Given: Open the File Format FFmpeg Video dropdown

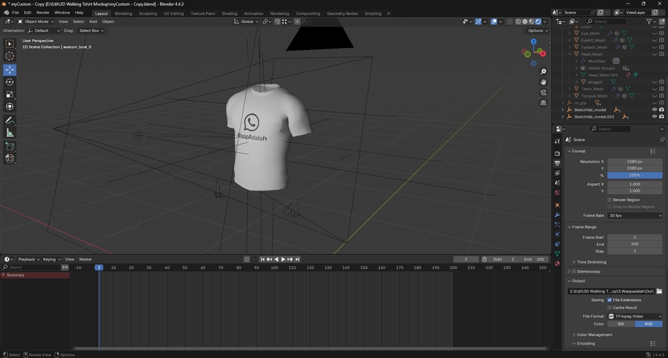Looking at the screenshot, I should pos(635,316).
